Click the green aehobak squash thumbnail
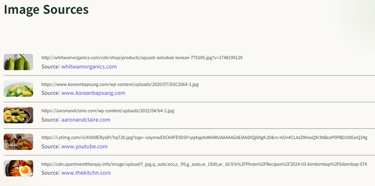Image resolution: width=375 pixels, height=186 pixels. coord(18,62)
